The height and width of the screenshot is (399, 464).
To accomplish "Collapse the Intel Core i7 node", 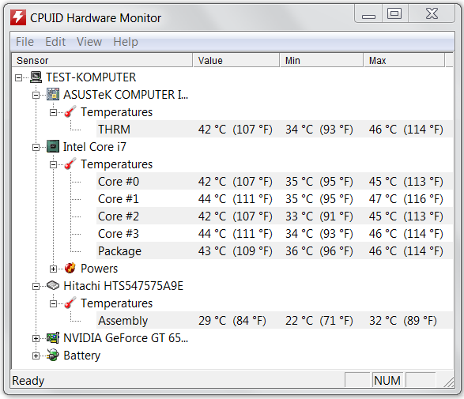I will (36, 147).
